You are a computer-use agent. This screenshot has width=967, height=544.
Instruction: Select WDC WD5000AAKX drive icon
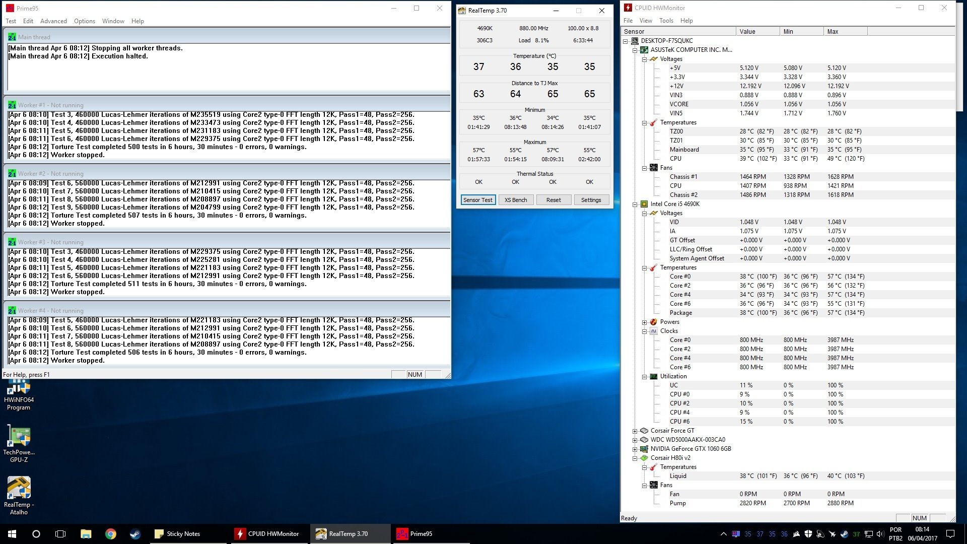click(x=644, y=440)
